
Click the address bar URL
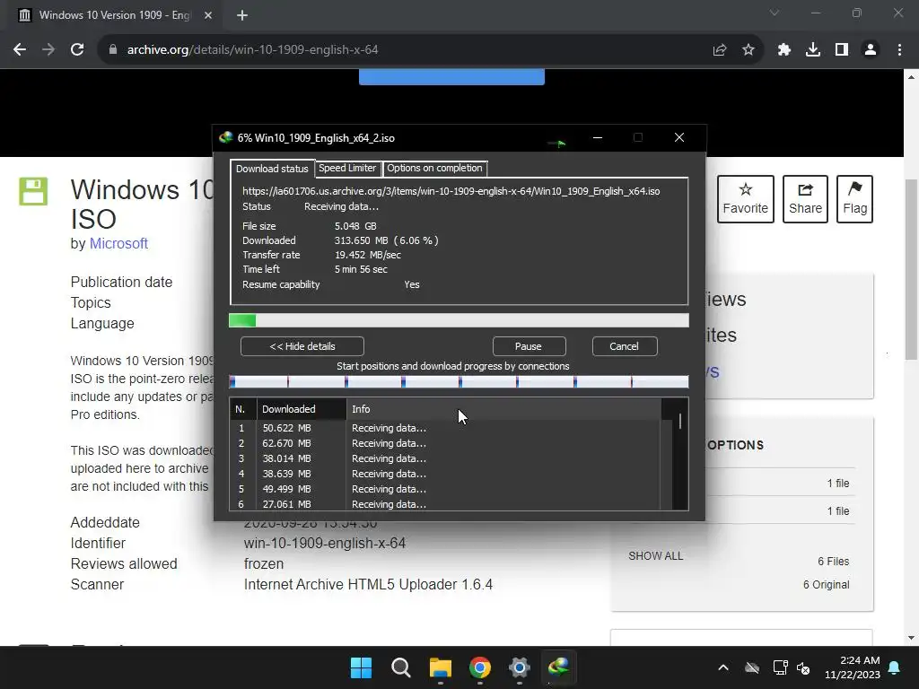(252, 50)
